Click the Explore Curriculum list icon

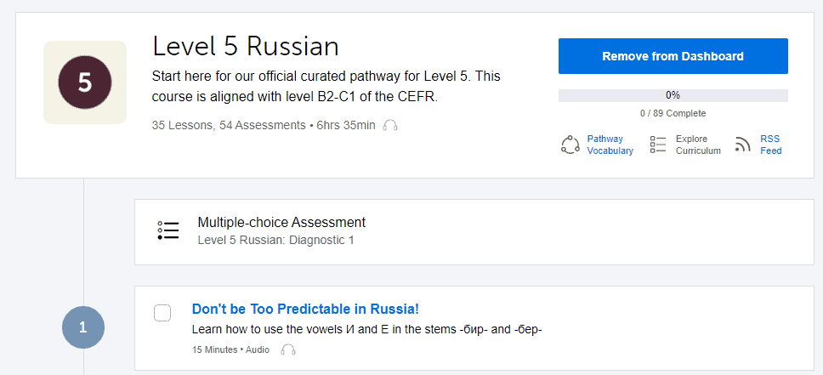[x=658, y=145]
